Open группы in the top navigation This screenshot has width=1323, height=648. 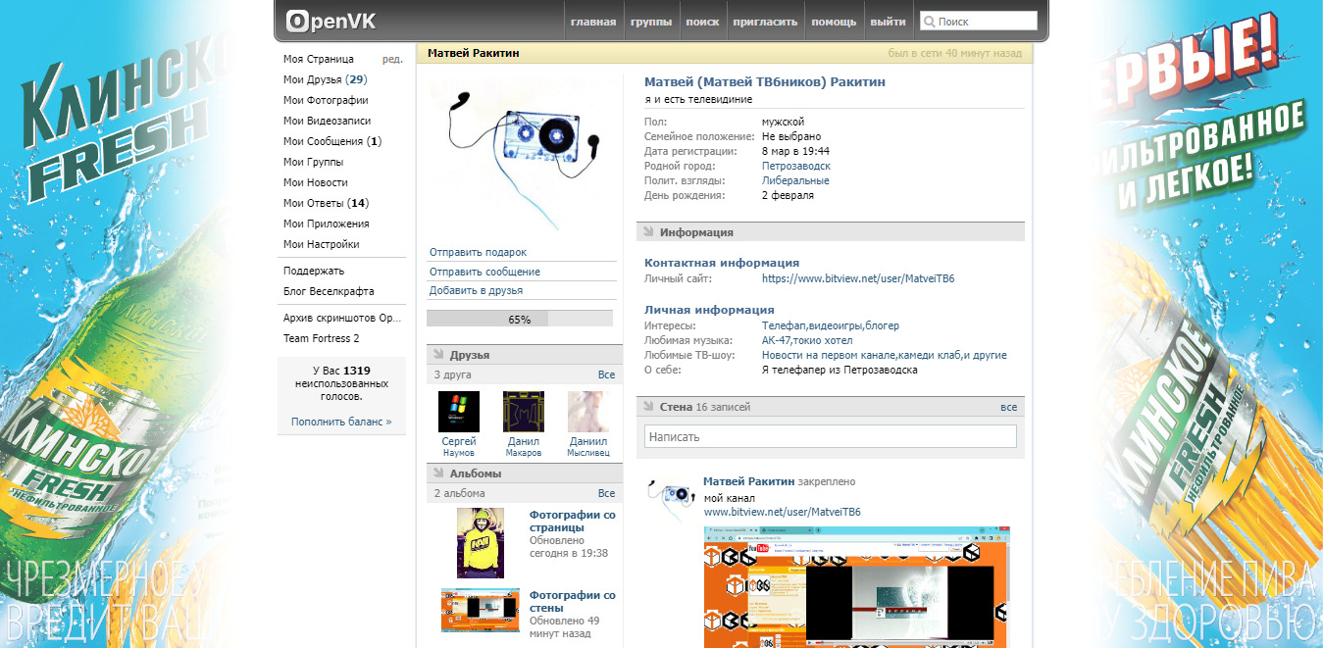651,22
